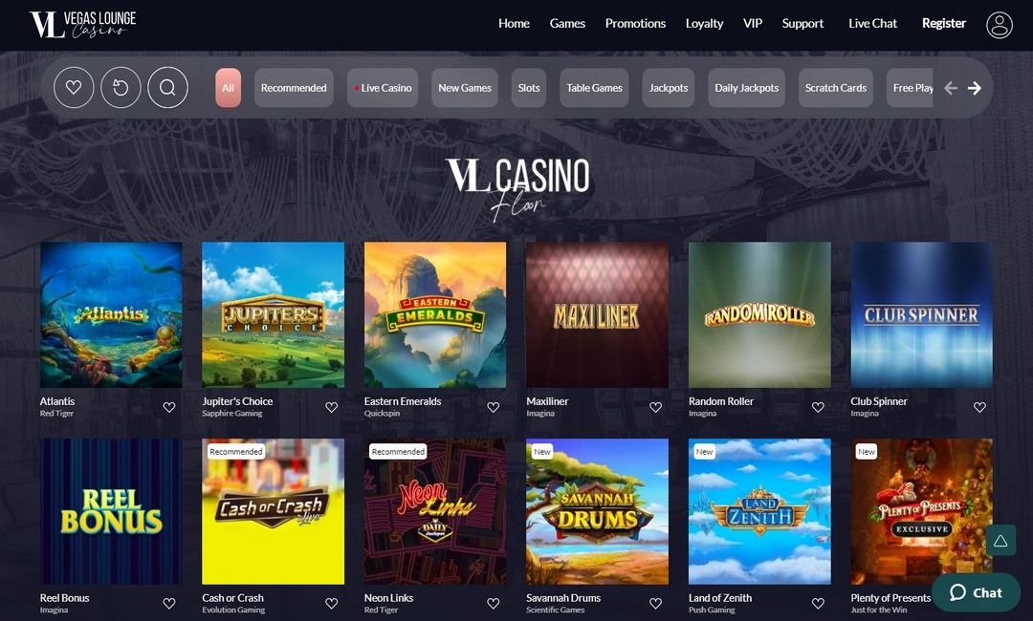
Task: Click the Vegas Lounge Casino logo
Action: (x=82, y=24)
